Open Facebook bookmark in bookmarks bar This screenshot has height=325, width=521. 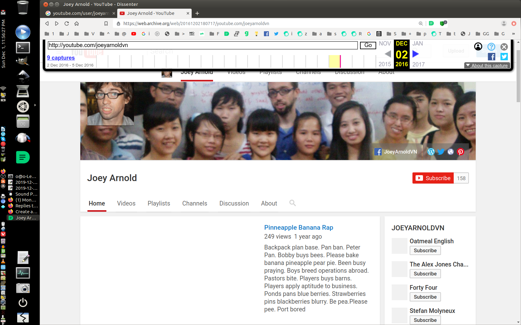pyautogui.click(x=266, y=34)
